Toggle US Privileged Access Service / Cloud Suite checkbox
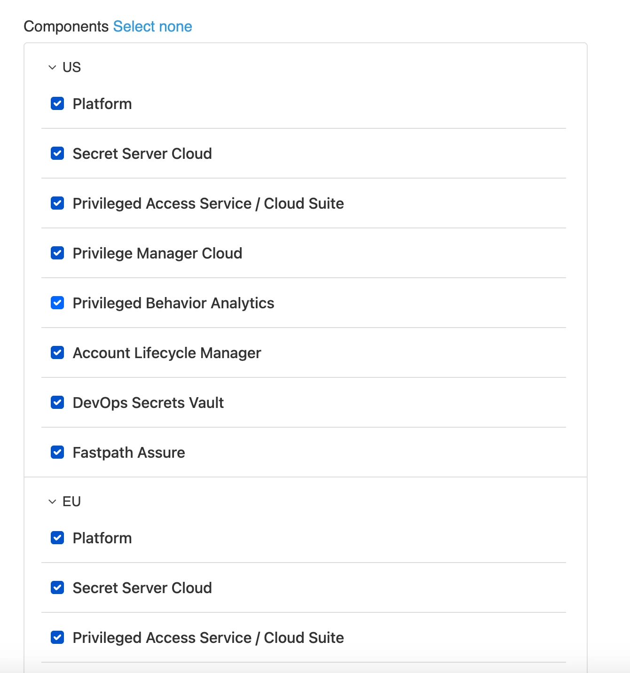The image size is (630, 673). pyautogui.click(x=57, y=203)
